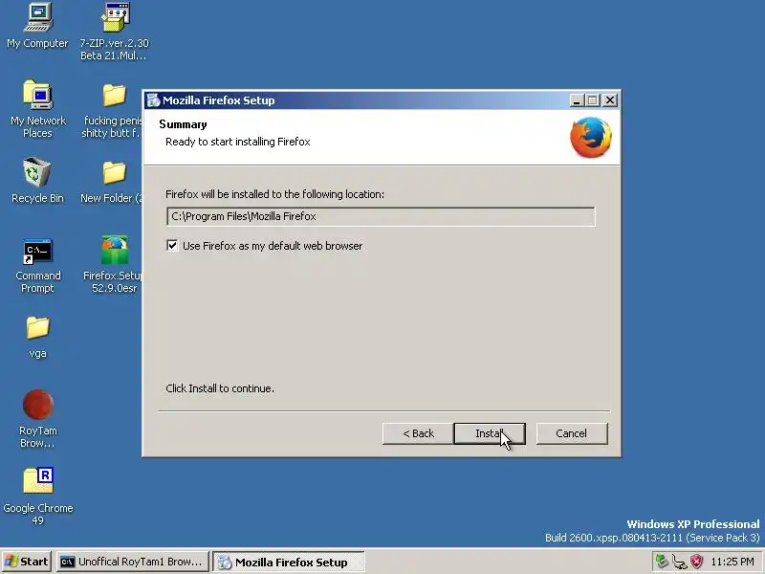The height and width of the screenshot is (574, 765).
Task: Uncheck Use Firefox as my default web browser
Action: [x=172, y=246]
